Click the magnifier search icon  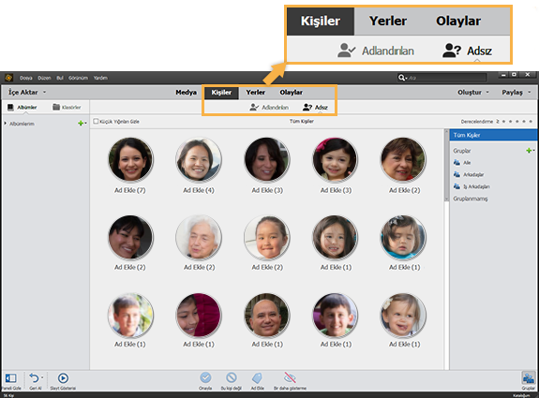(x=401, y=78)
